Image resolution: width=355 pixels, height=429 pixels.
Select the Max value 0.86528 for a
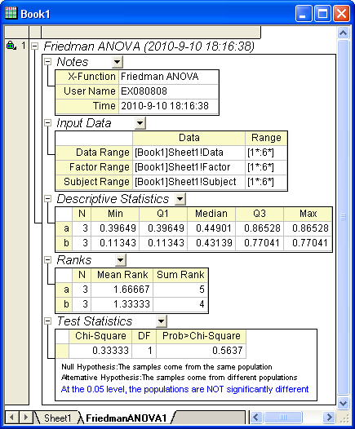pos(308,228)
